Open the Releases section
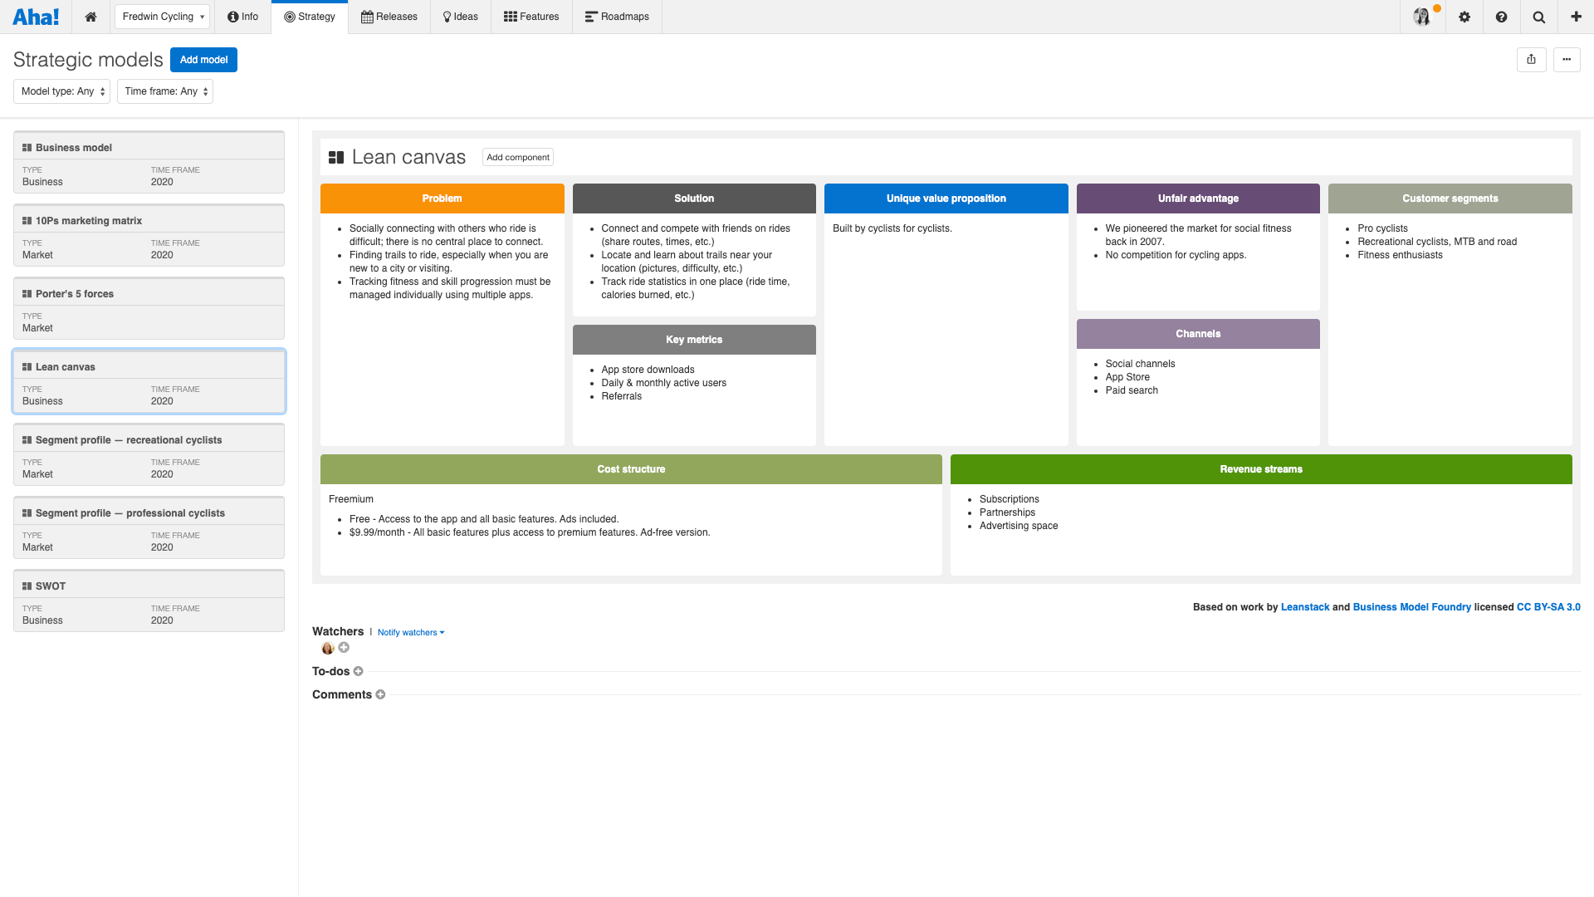Image resolution: width=1594 pixels, height=897 pixels. click(389, 16)
